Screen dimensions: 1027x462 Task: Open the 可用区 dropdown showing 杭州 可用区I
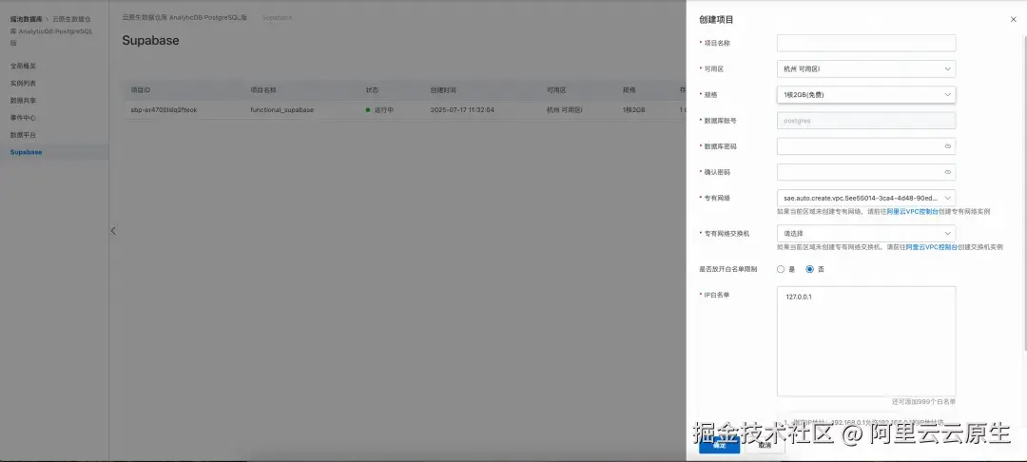[x=866, y=68]
